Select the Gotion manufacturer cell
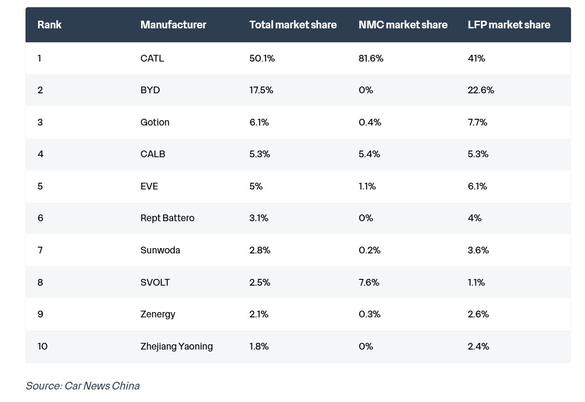This screenshot has height=402, width=585. point(155,122)
